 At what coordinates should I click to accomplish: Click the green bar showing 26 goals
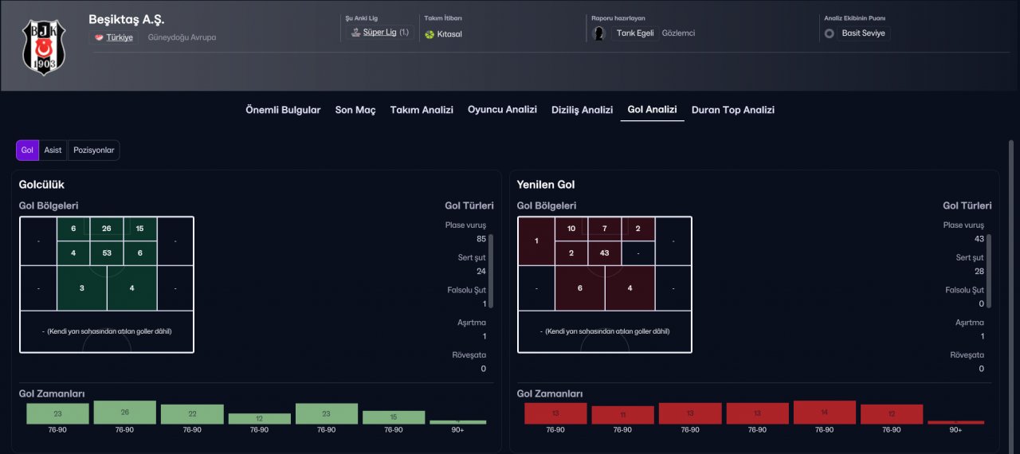[x=124, y=413]
